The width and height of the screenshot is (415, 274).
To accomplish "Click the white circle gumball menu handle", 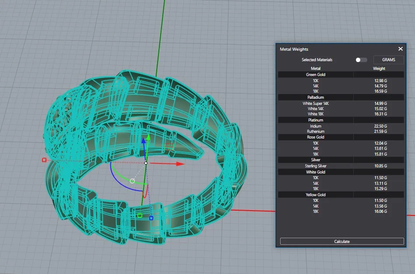I will [x=132, y=180].
